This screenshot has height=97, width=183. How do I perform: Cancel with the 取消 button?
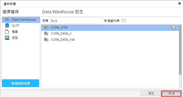pyautogui.click(x=171, y=93)
